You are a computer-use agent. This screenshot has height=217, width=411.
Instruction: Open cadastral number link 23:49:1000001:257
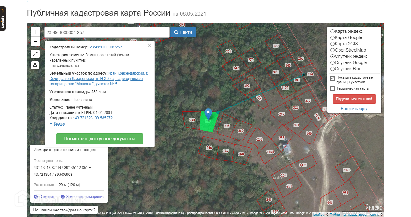[x=106, y=47]
